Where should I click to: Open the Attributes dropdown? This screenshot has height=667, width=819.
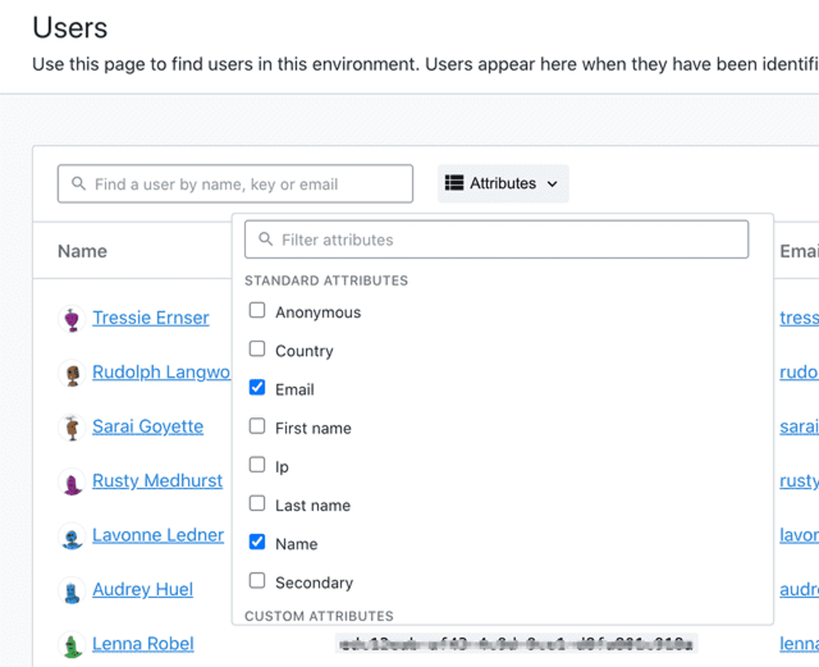(502, 183)
